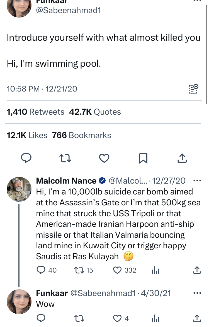The width and height of the screenshot is (209, 327).
Task: View the 42.7K Quotes list
Action: click(95, 112)
